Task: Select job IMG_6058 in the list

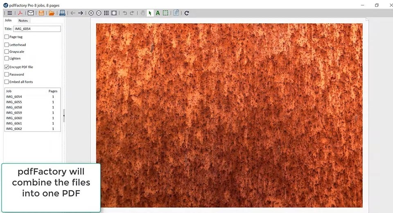Action: coord(14,107)
